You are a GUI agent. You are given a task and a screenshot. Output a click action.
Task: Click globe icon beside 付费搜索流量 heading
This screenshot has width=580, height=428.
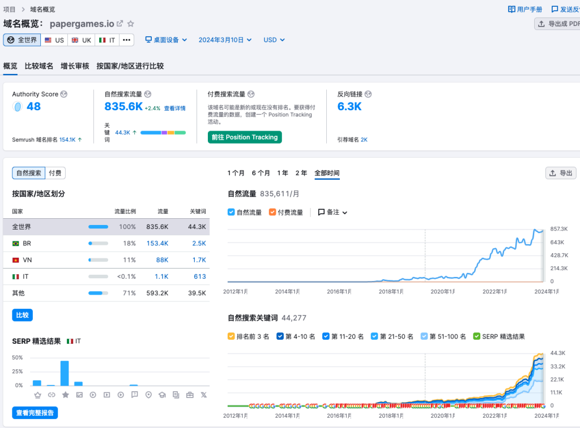(251, 94)
